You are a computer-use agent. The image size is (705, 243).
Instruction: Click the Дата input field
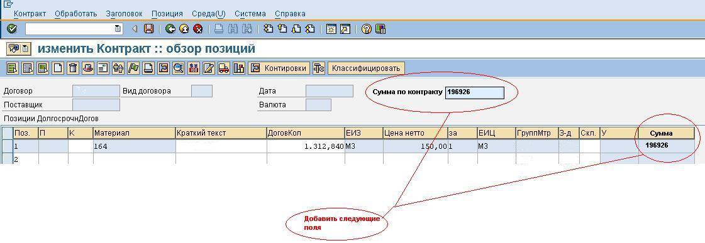click(x=330, y=91)
